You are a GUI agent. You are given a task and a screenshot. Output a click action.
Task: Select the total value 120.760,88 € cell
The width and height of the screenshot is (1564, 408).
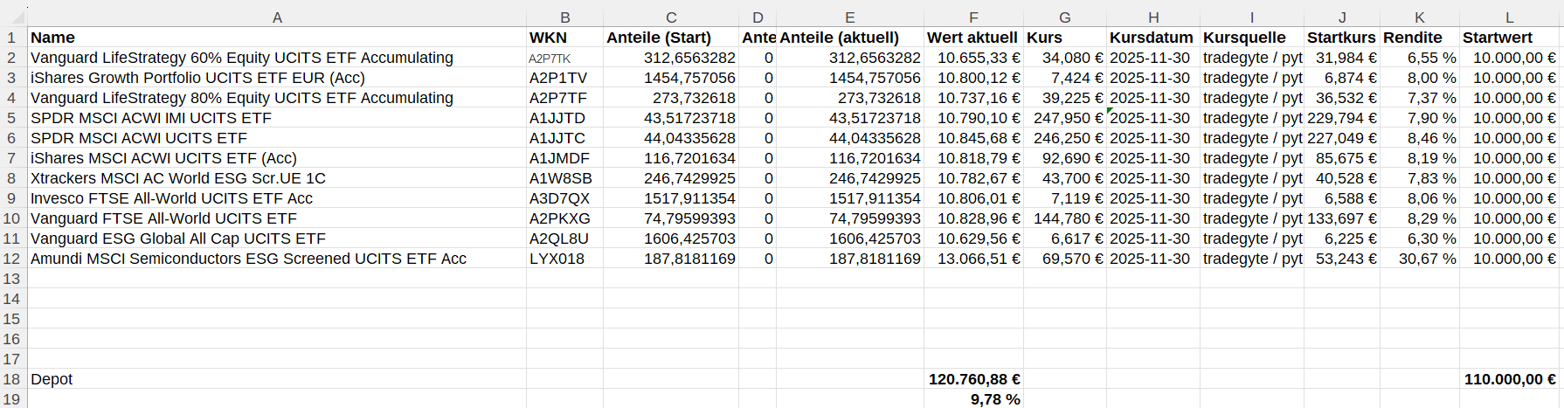974,379
